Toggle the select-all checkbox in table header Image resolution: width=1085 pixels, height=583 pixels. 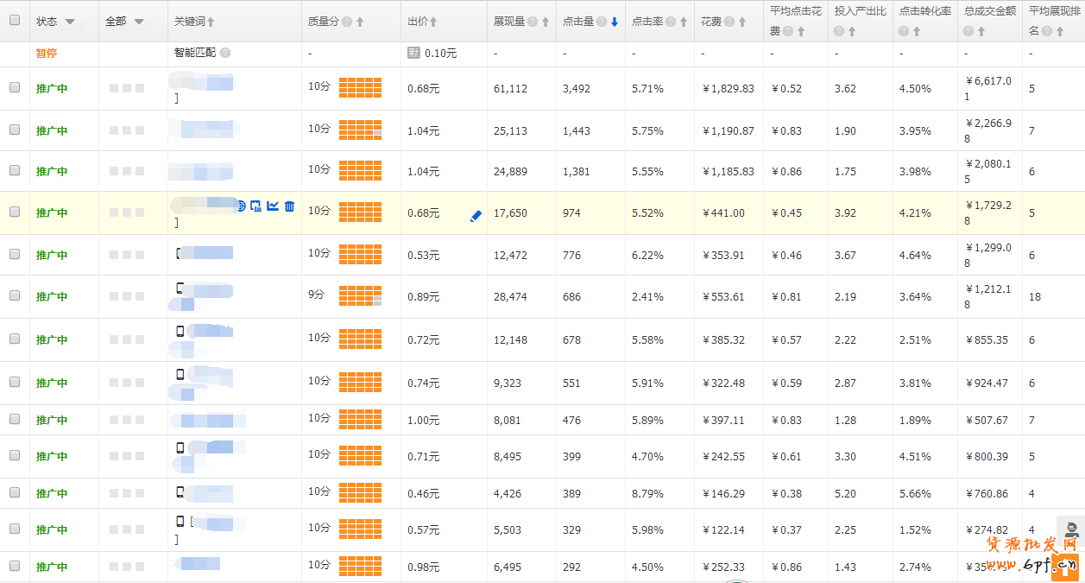15,21
